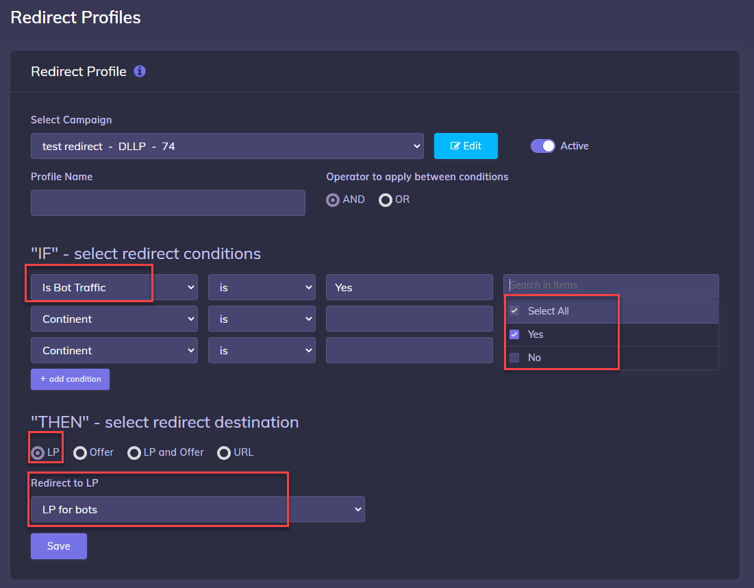Toggle the Active switch off
This screenshot has width=754, height=588.
tap(543, 146)
